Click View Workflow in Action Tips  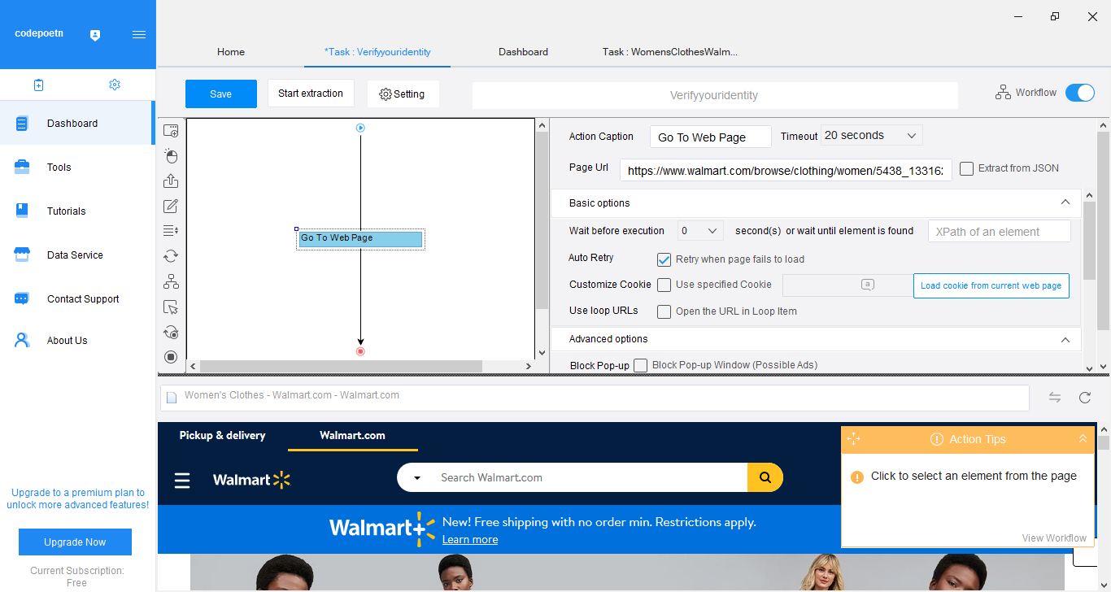[x=1054, y=538]
